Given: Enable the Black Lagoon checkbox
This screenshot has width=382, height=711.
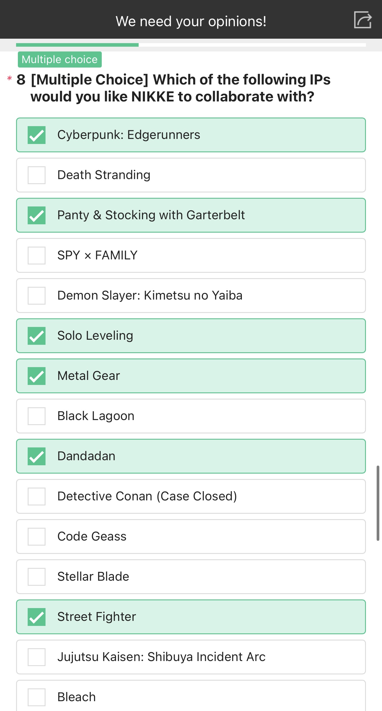Looking at the screenshot, I should (x=37, y=416).
